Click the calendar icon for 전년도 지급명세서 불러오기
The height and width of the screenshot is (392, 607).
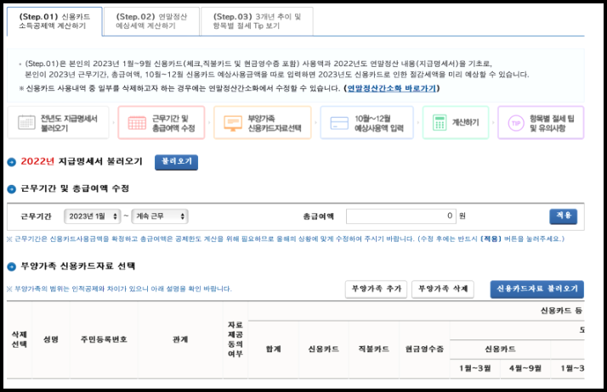(26, 123)
